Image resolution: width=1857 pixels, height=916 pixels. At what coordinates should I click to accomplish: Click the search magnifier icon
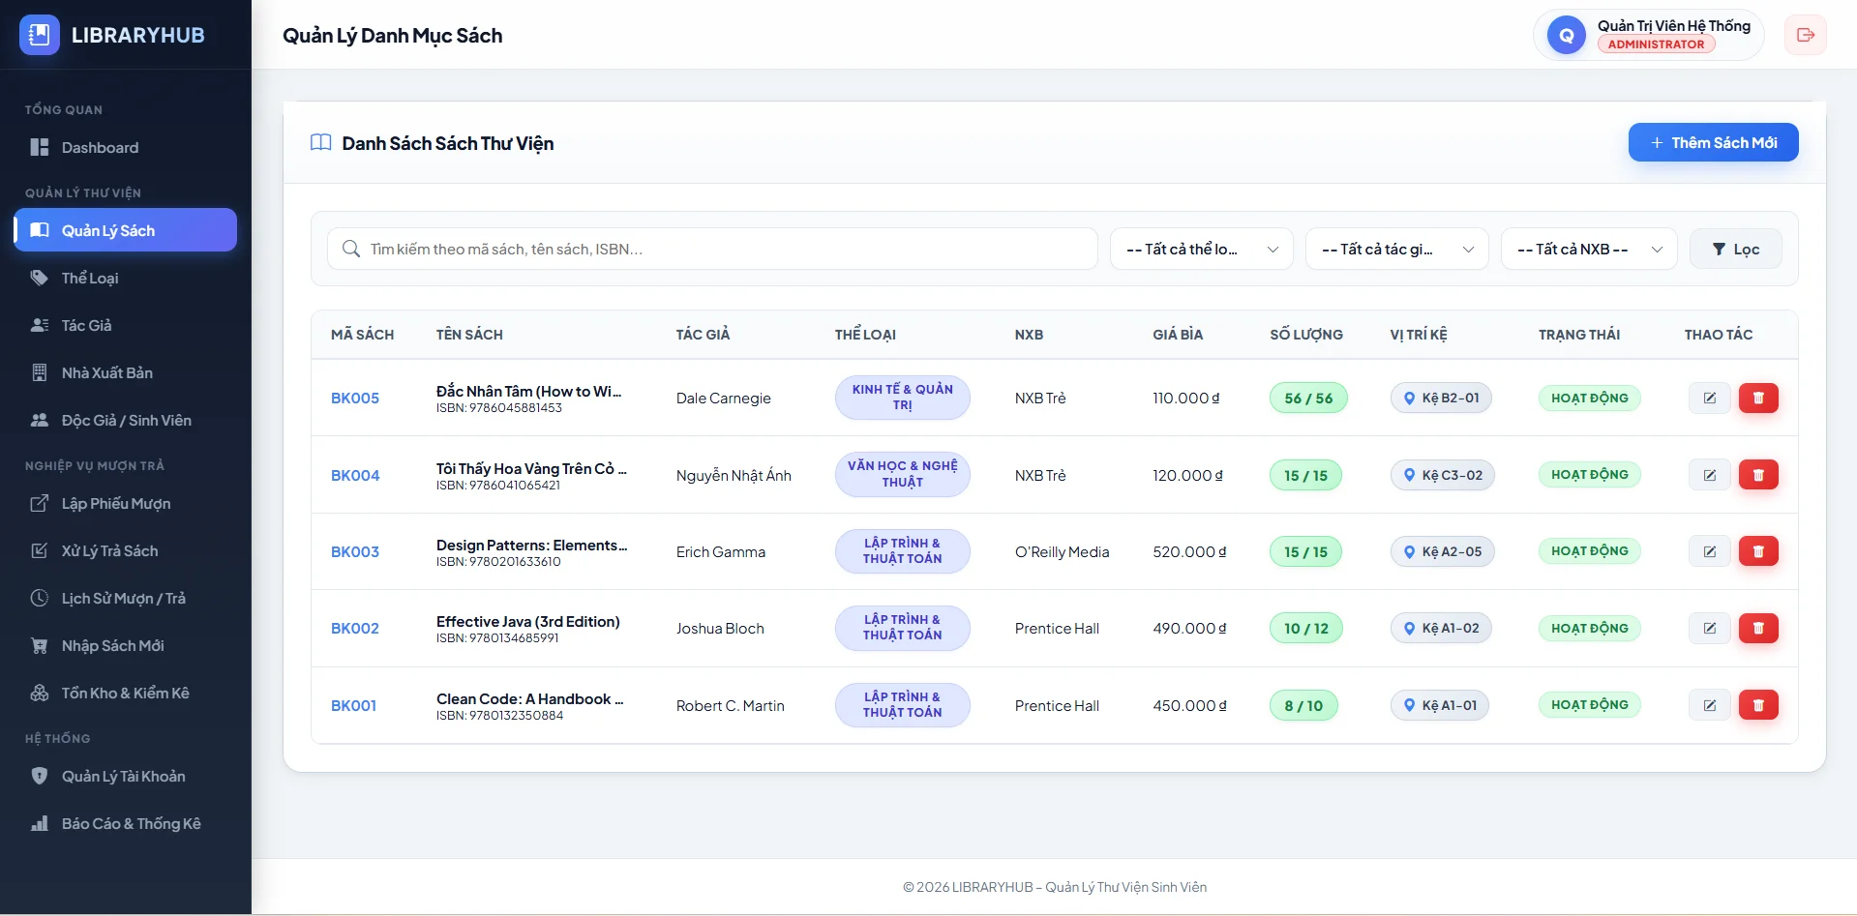351,249
